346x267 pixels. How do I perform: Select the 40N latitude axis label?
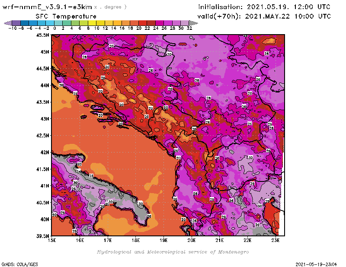(x=45, y=219)
